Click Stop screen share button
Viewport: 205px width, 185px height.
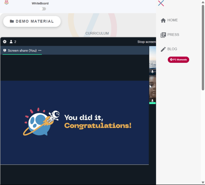147,42
